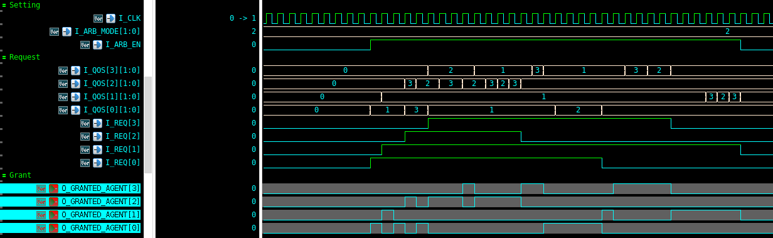Click the '0' segment in the I_QOS[2] waveform
Screen dimensions: 773x238
tap(334, 84)
